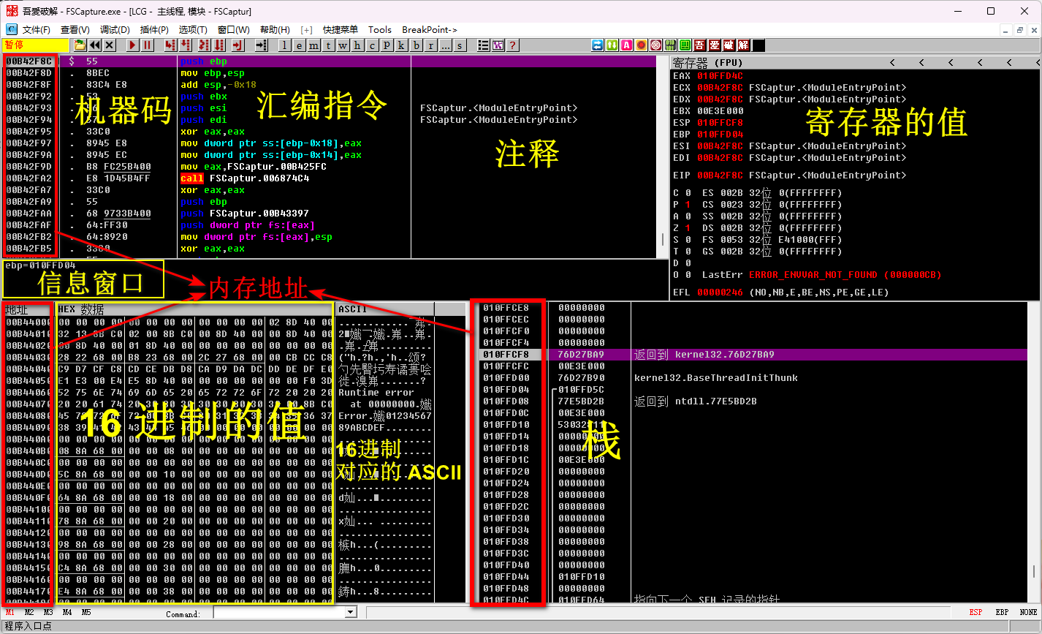Open the 帮助(H) menu
Viewport: 1042px width, 634px height.
[275, 29]
